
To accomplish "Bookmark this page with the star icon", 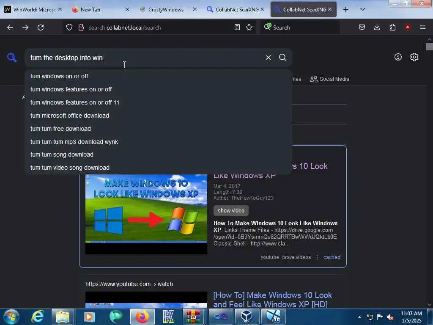I will coord(249,27).
